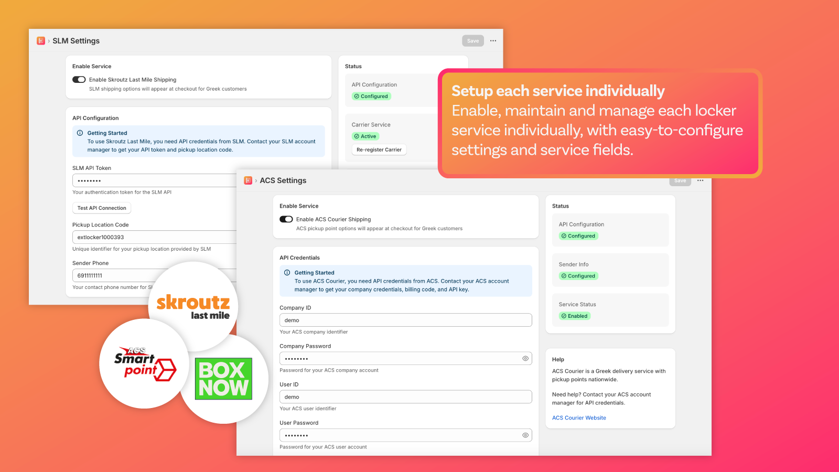This screenshot has width=839, height=472.
Task: Reveal the Company Password with eye icon
Action: (x=525, y=359)
